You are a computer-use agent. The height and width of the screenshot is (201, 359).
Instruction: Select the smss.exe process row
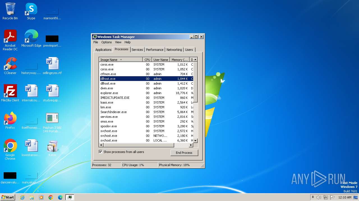pyautogui.click(x=146, y=121)
